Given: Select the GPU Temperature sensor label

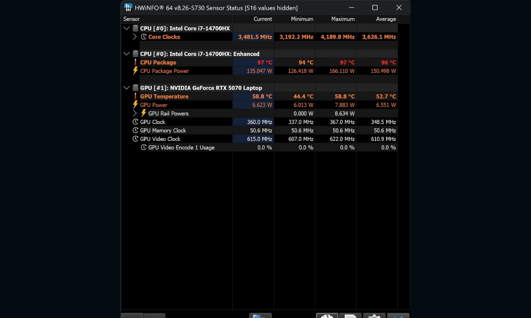Looking at the screenshot, I should click(x=164, y=96).
